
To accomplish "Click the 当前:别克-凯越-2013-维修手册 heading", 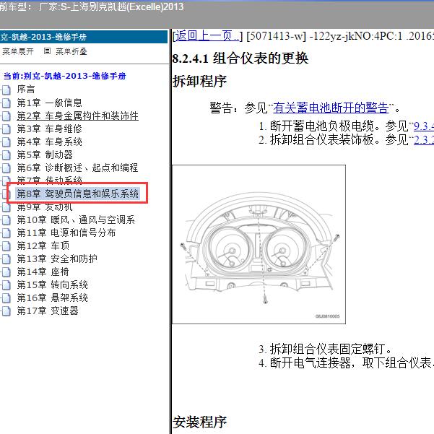I will pyautogui.click(x=65, y=76).
